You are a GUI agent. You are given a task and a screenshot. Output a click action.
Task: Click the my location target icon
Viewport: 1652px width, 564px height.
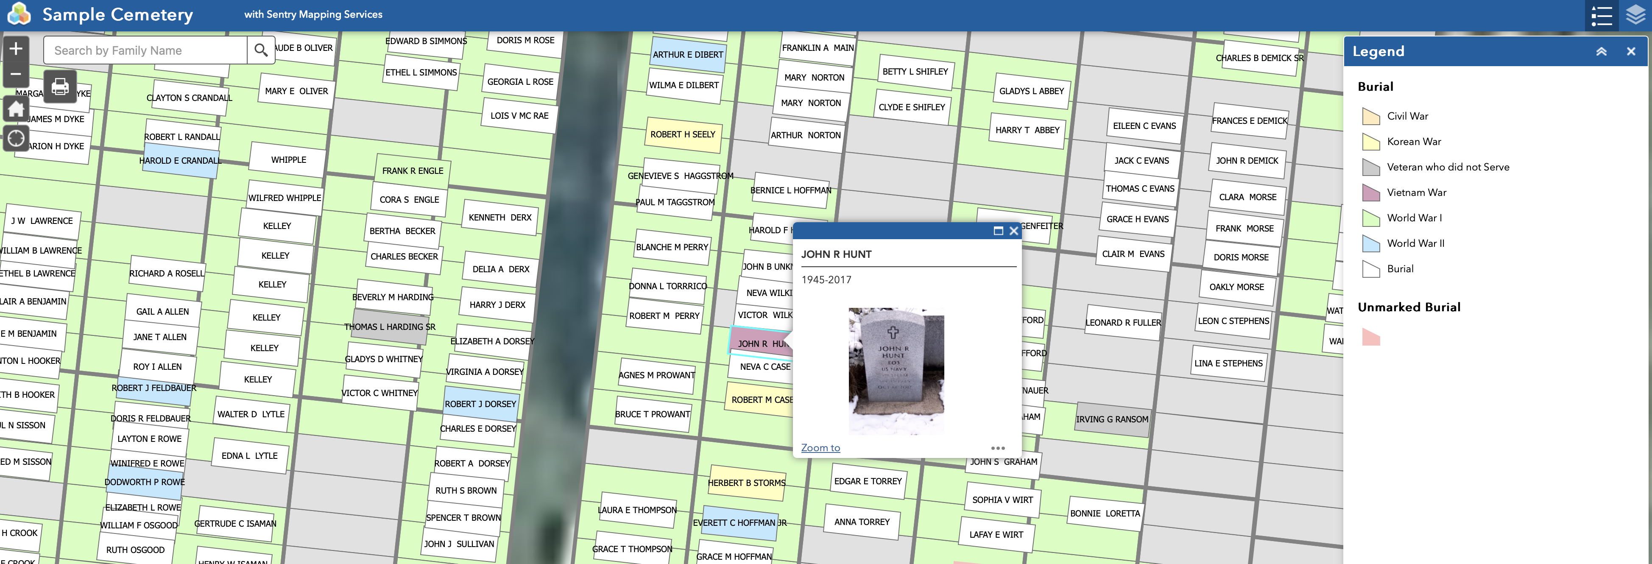tap(16, 138)
